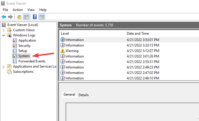Screen dimensions: 199x121
Task: Click the Up One Level folder icon
Action: click(19, 17)
